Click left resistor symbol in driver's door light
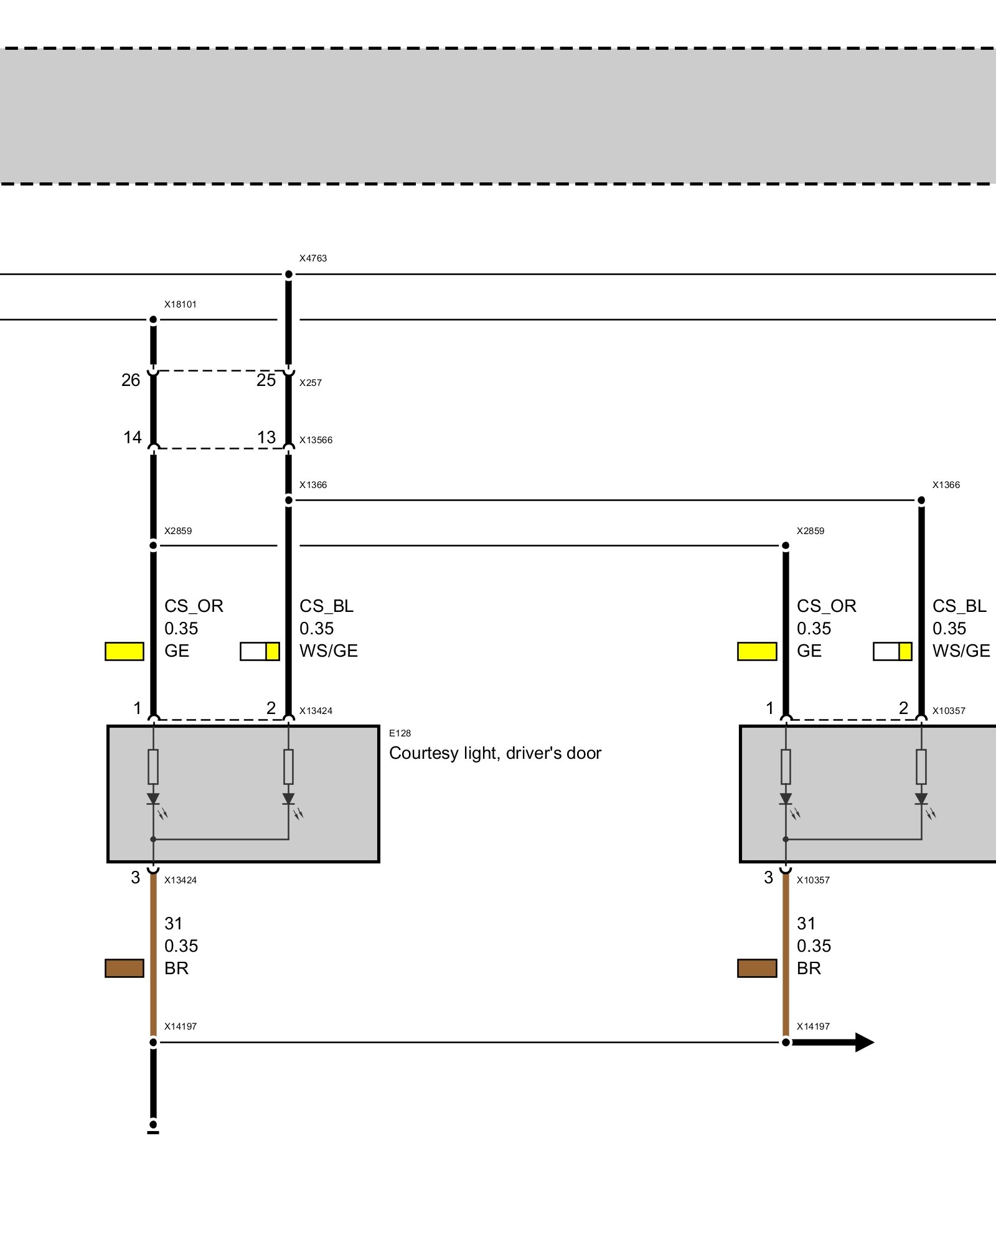Screen dimensions: 996x1245 (153, 767)
